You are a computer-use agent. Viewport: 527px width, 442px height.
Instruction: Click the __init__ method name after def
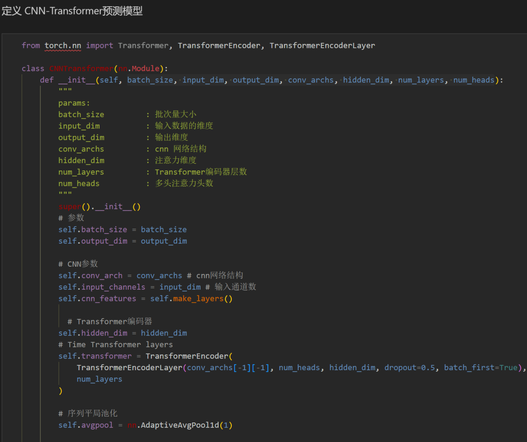coord(77,80)
